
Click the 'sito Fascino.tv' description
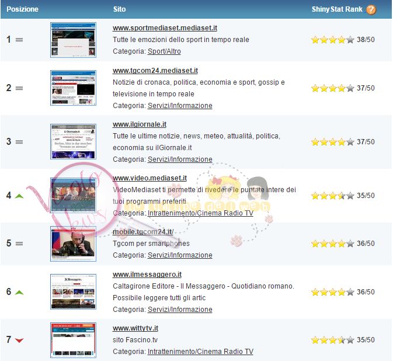coord(135,340)
